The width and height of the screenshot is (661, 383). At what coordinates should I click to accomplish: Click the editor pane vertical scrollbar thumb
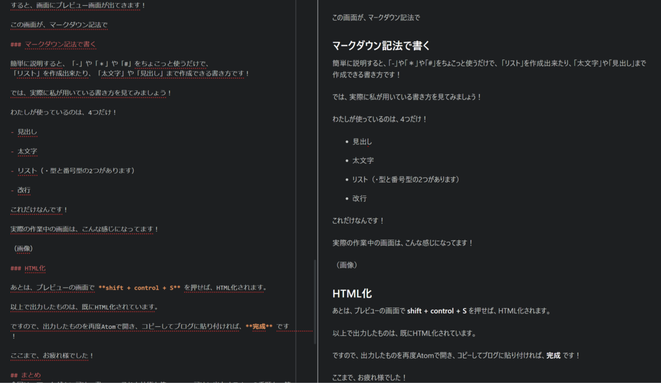click(315, 302)
